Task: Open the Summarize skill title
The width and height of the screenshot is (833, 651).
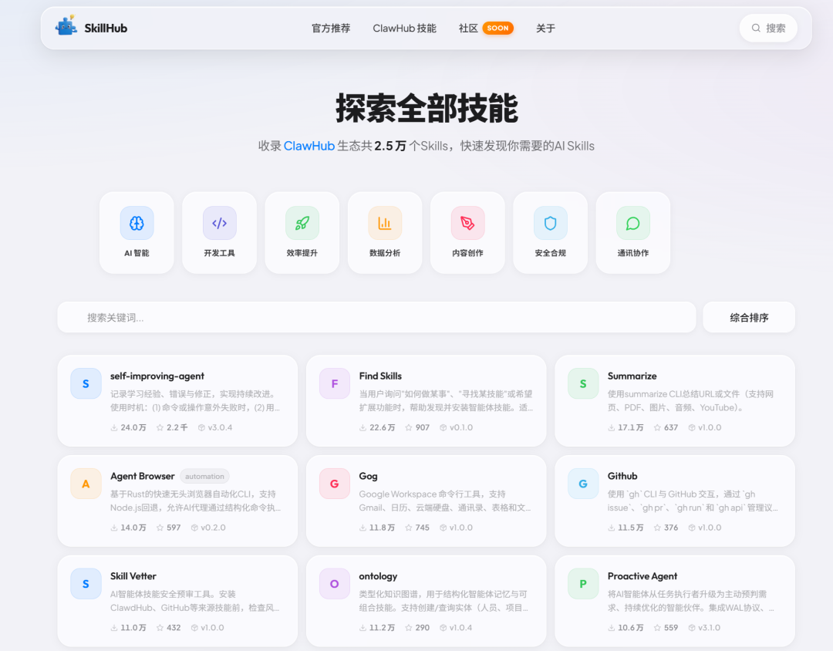Action: coord(632,376)
